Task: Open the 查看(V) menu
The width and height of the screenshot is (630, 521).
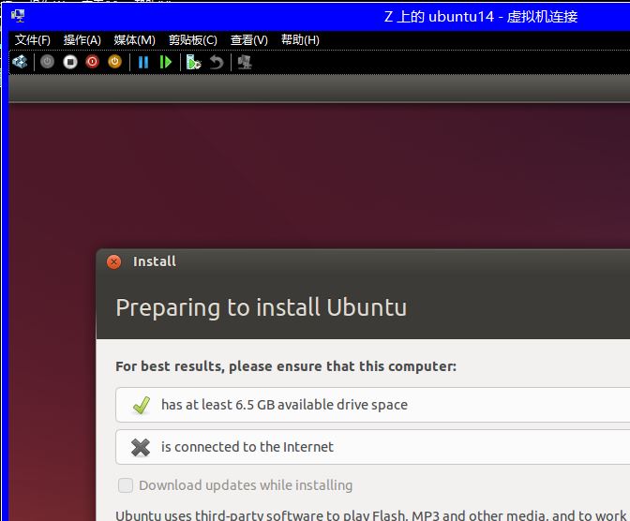Action: tap(249, 40)
